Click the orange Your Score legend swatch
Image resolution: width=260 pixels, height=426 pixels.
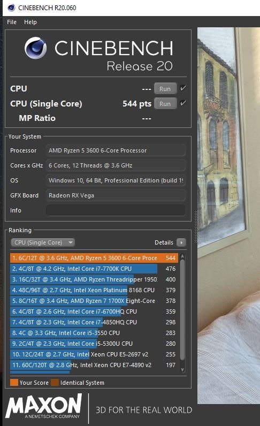pos(14,383)
